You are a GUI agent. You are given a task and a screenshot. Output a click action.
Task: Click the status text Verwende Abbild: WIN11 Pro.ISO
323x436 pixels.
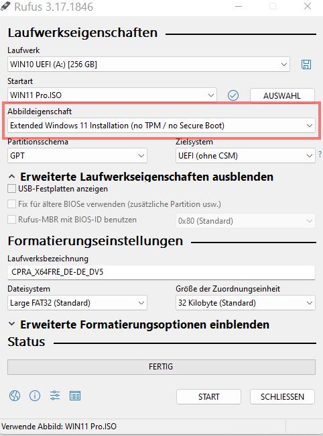(x=59, y=427)
